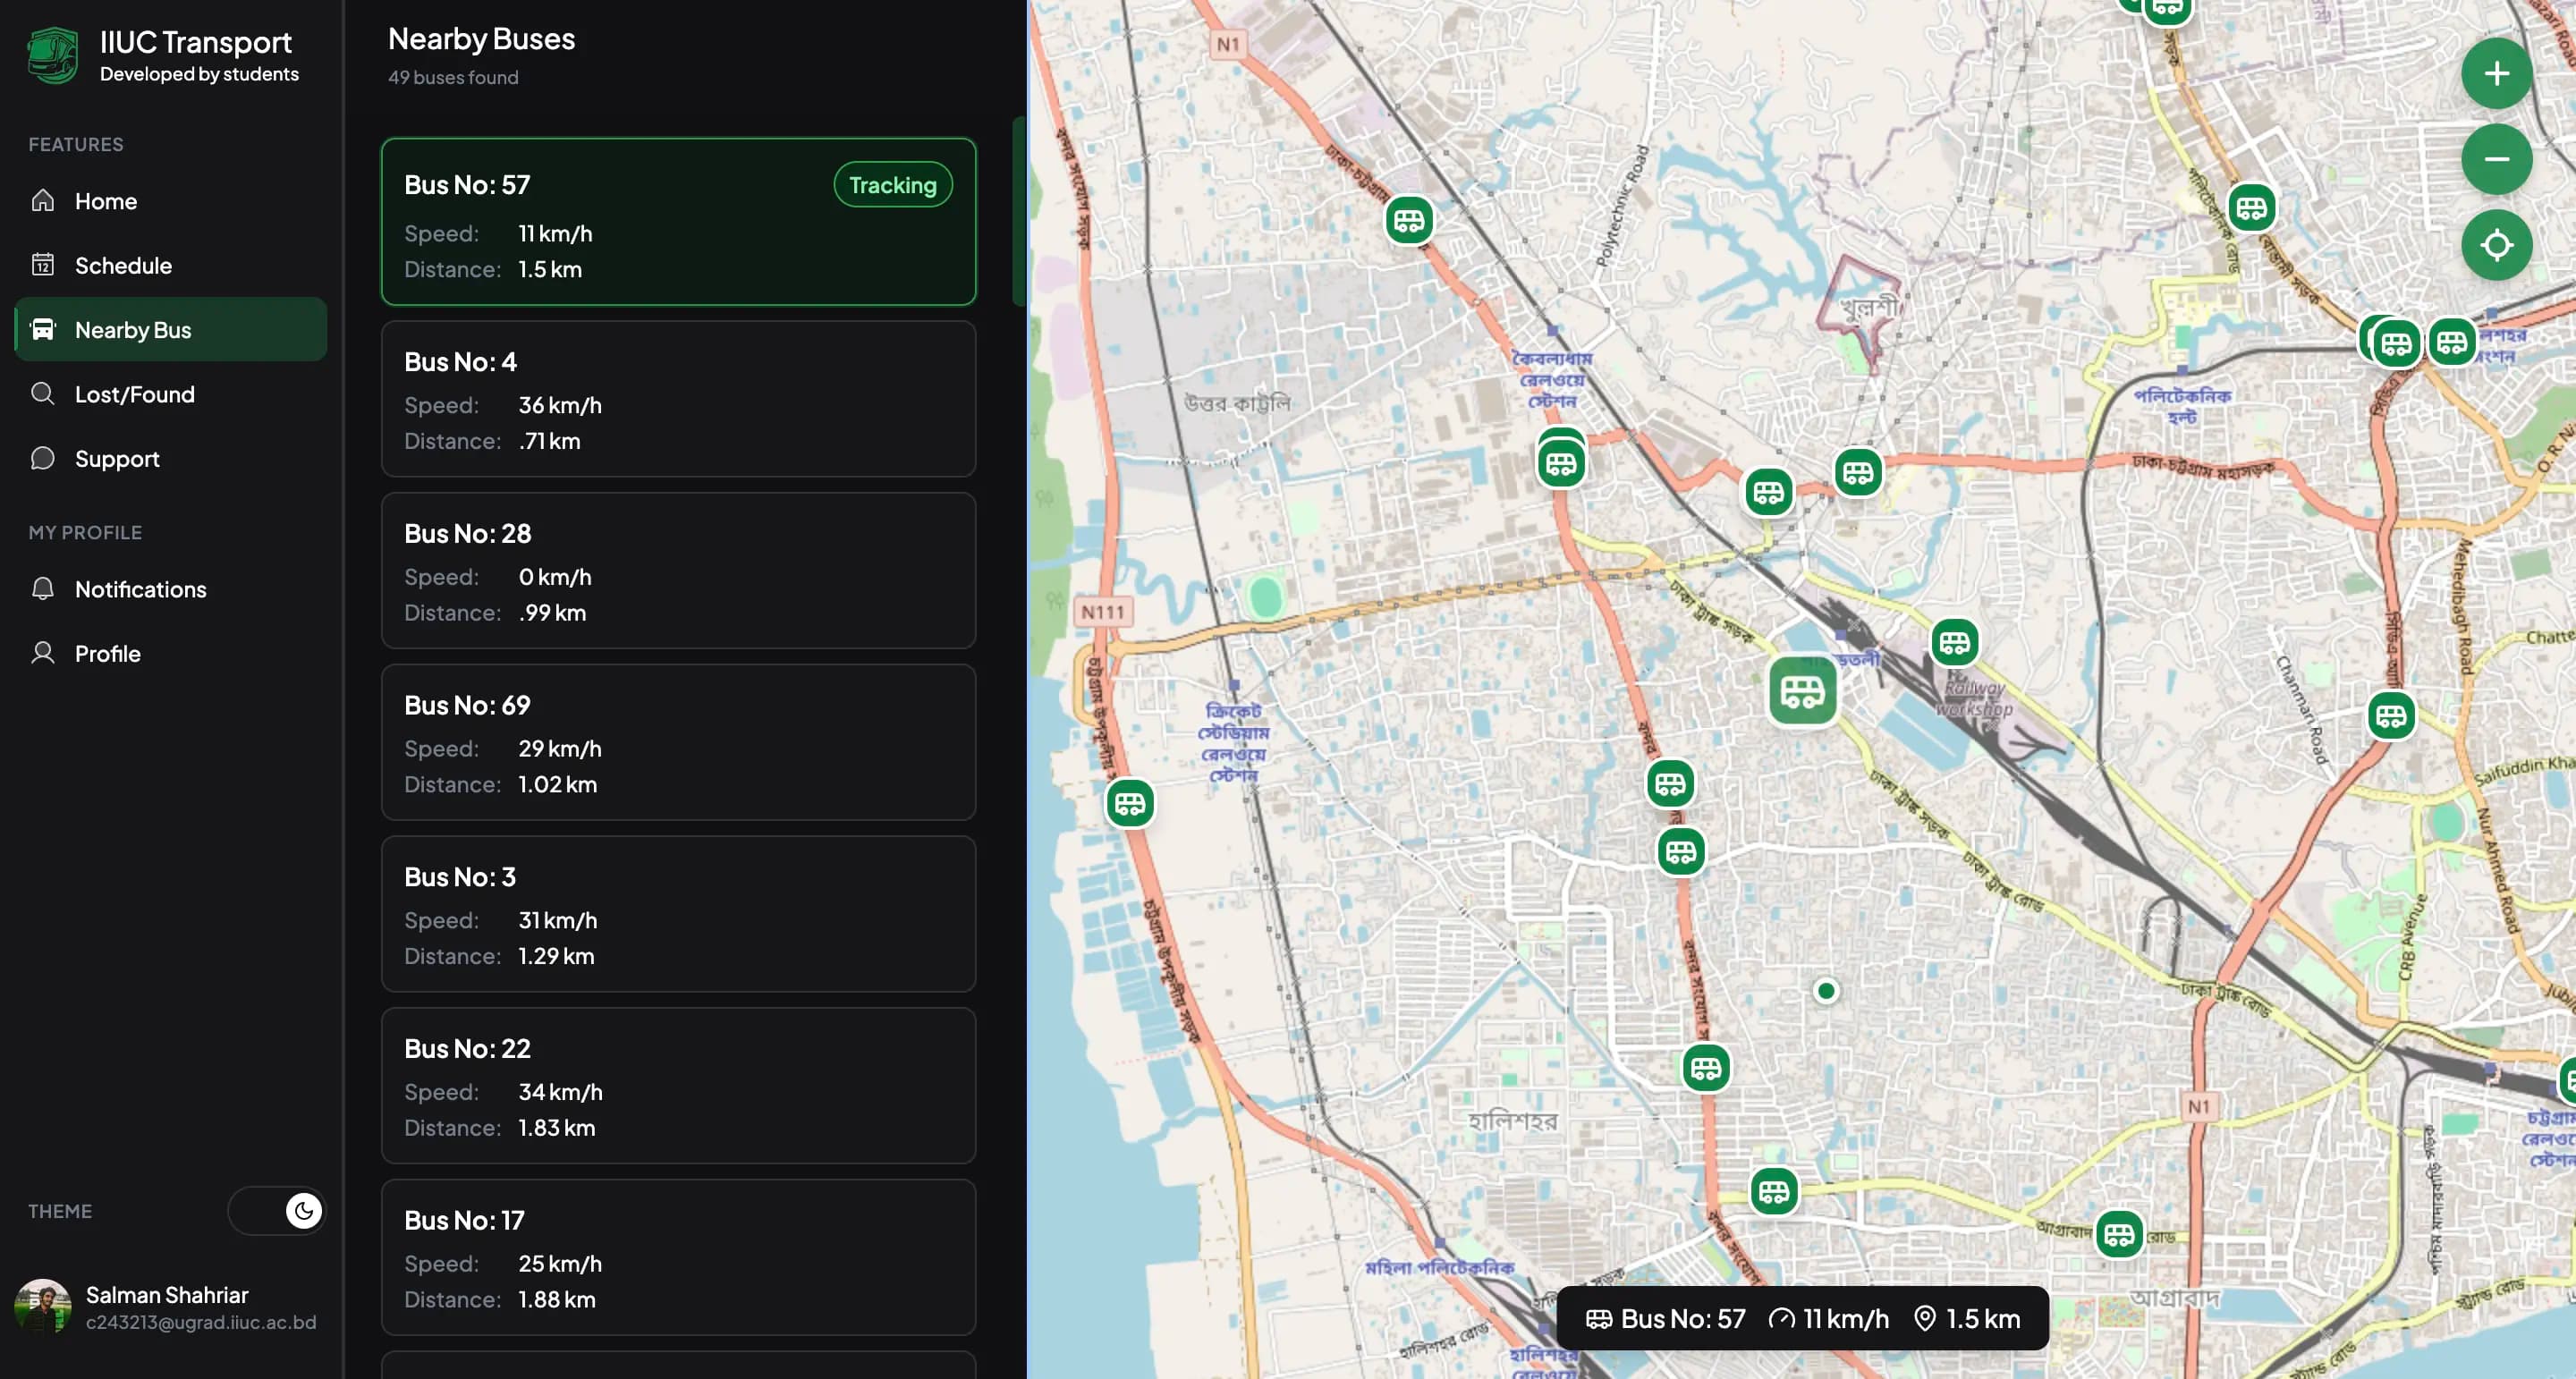
Task: Click the large tracked bus marker
Action: pos(1802,690)
